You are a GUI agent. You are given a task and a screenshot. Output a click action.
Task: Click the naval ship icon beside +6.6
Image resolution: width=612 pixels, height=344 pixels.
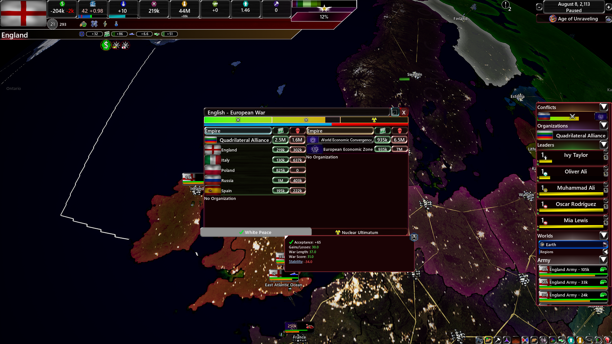click(132, 34)
